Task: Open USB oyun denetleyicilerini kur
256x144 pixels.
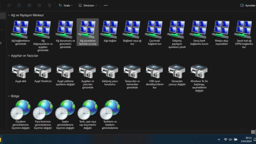Action: click(155, 77)
